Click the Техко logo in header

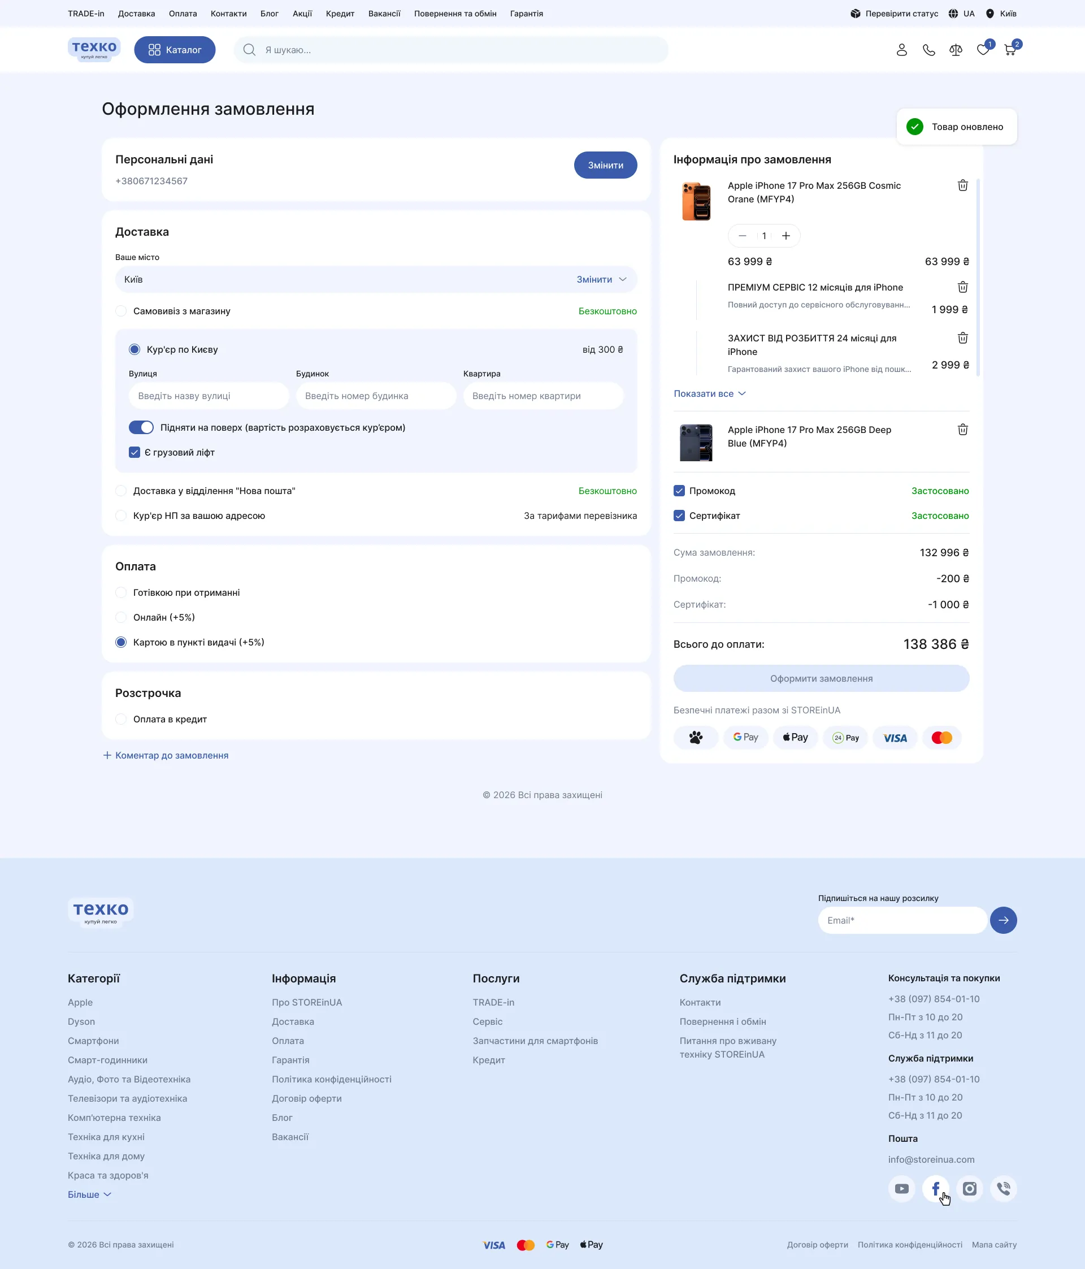pyautogui.click(x=94, y=49)
